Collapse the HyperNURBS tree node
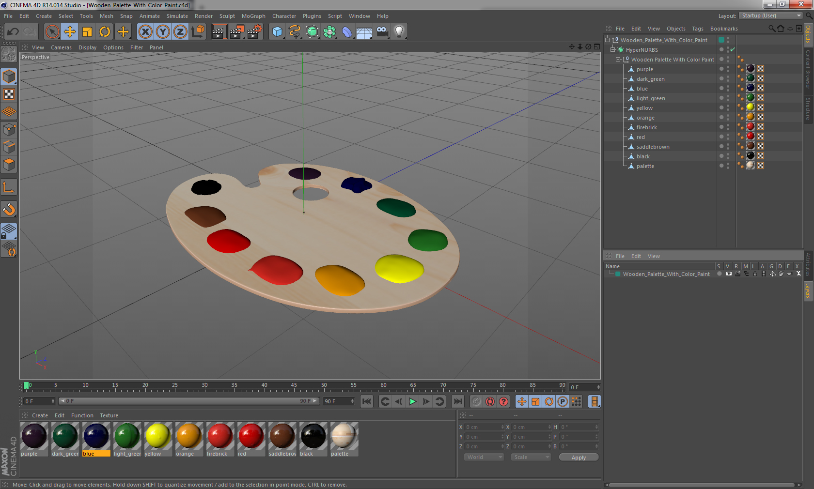The image size is (814, 489). (x=612, y=50)
